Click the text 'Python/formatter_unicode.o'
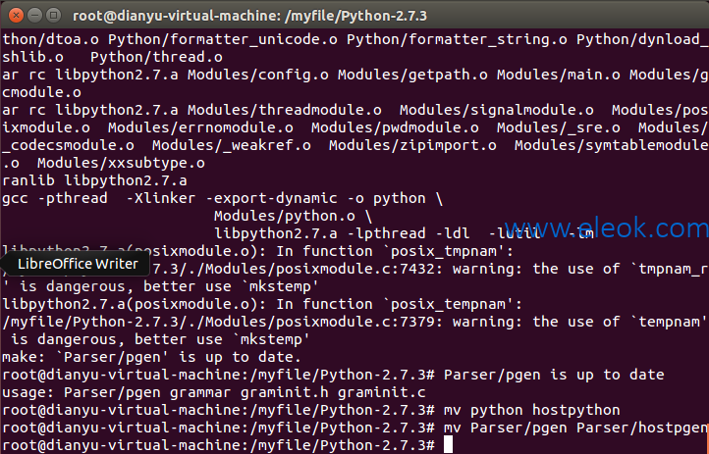 tap(223, 39)
